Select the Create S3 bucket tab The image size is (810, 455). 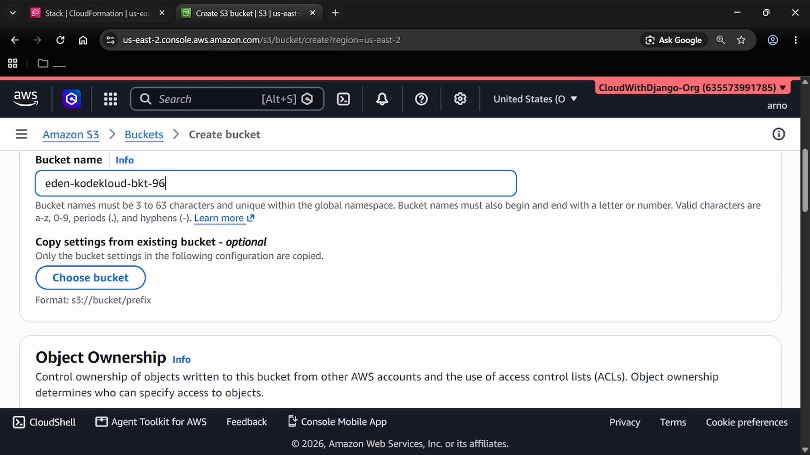pyautogui.click(x=249, y=13)
